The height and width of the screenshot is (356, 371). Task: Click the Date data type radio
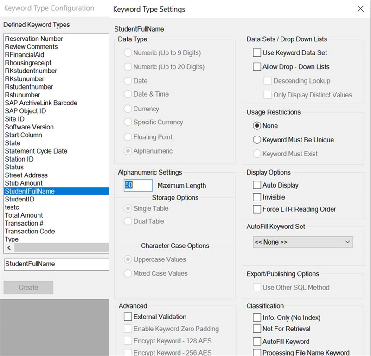[128, 81]
